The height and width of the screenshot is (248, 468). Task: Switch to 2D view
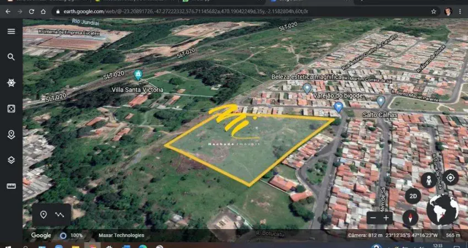click(x=413, y=196)
